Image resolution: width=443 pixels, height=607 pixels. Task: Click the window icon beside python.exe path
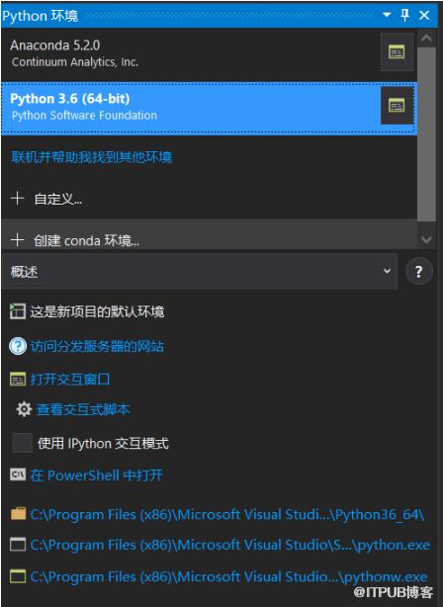(18, 545)
